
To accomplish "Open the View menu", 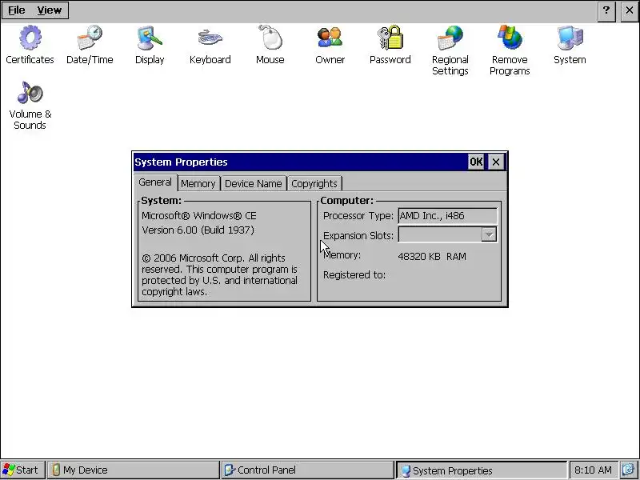I will (49, 10).
